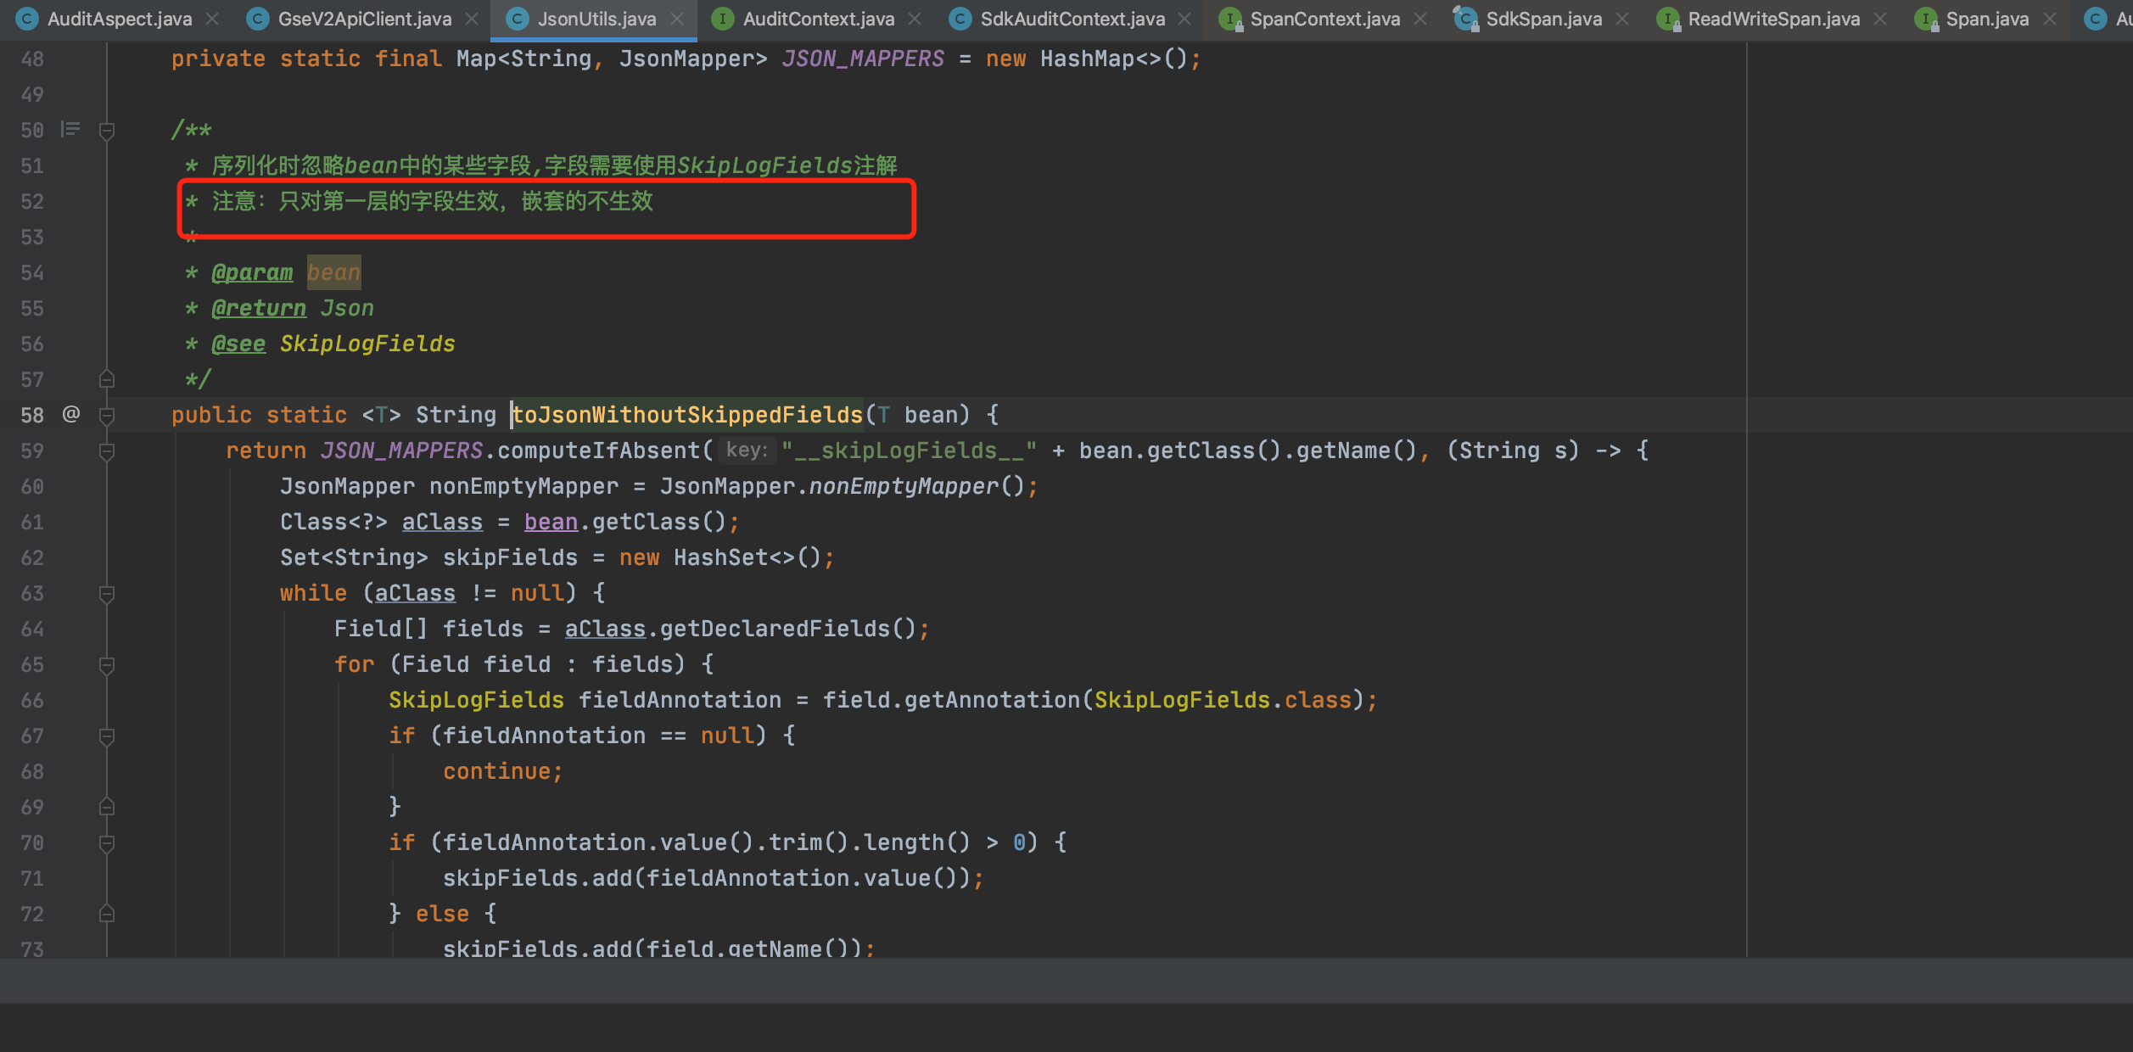Click the class icon on GseV2ApiClient.java tab

click(x=257, y=18)
